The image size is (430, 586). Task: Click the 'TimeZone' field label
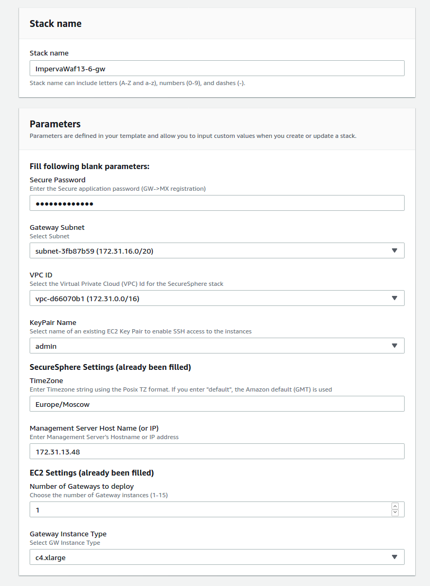point(46,380)
